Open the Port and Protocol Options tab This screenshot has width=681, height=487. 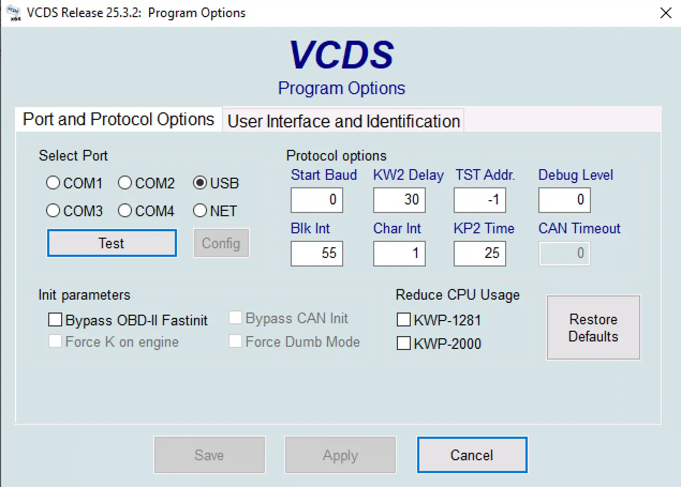(x=119, y=119)
